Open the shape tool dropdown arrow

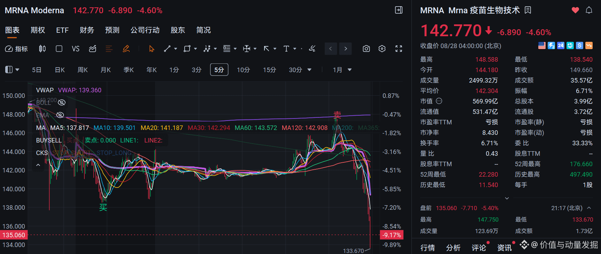[195, 49]
